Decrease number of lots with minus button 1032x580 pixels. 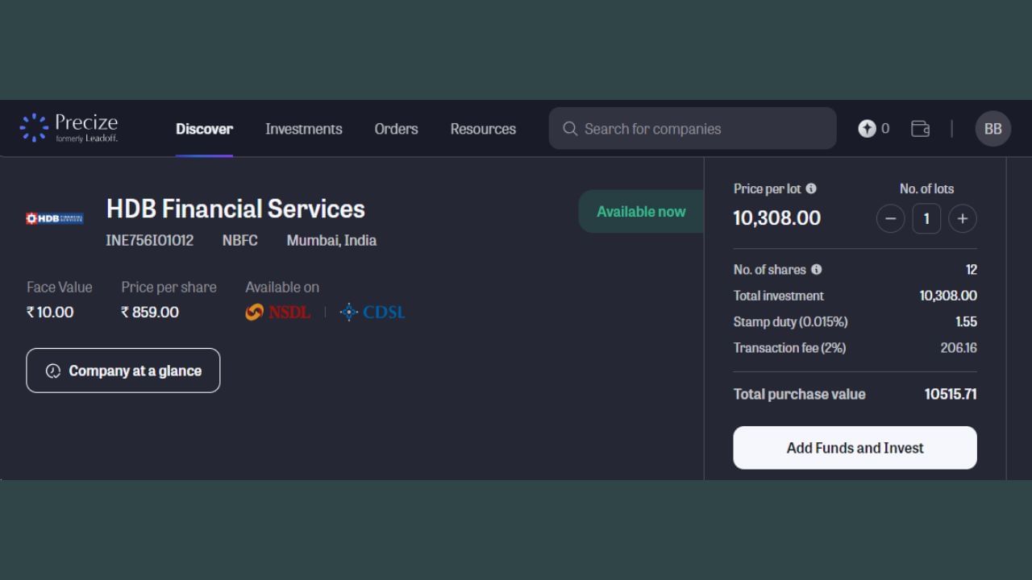coord(890,218)
